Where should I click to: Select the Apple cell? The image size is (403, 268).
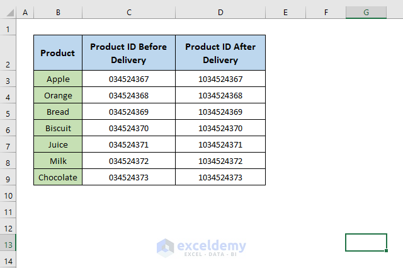point(58,79)
